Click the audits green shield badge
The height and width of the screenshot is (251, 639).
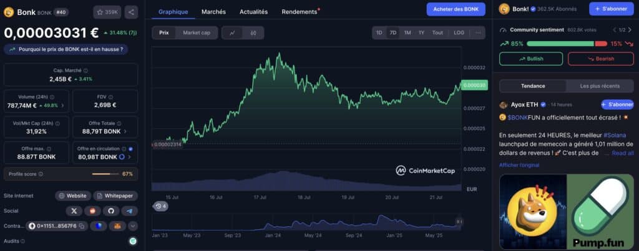click(x=133, y=241)
